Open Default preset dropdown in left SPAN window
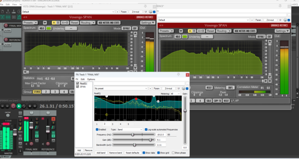 [68, 12]
